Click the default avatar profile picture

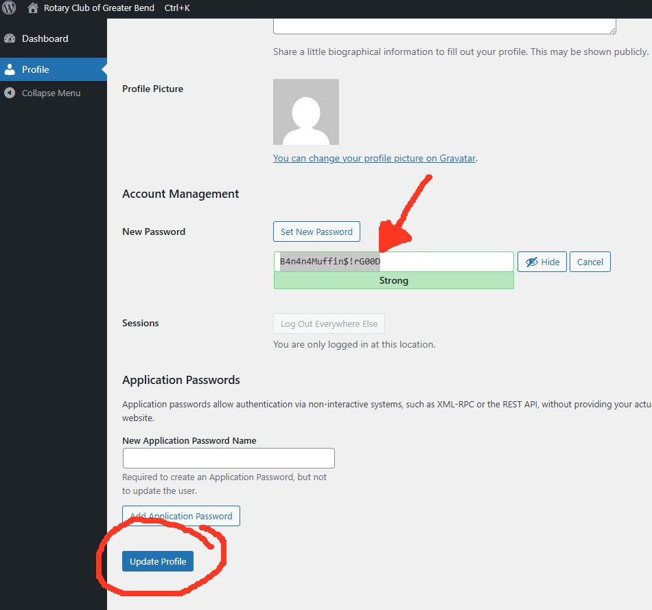[306, 112]
